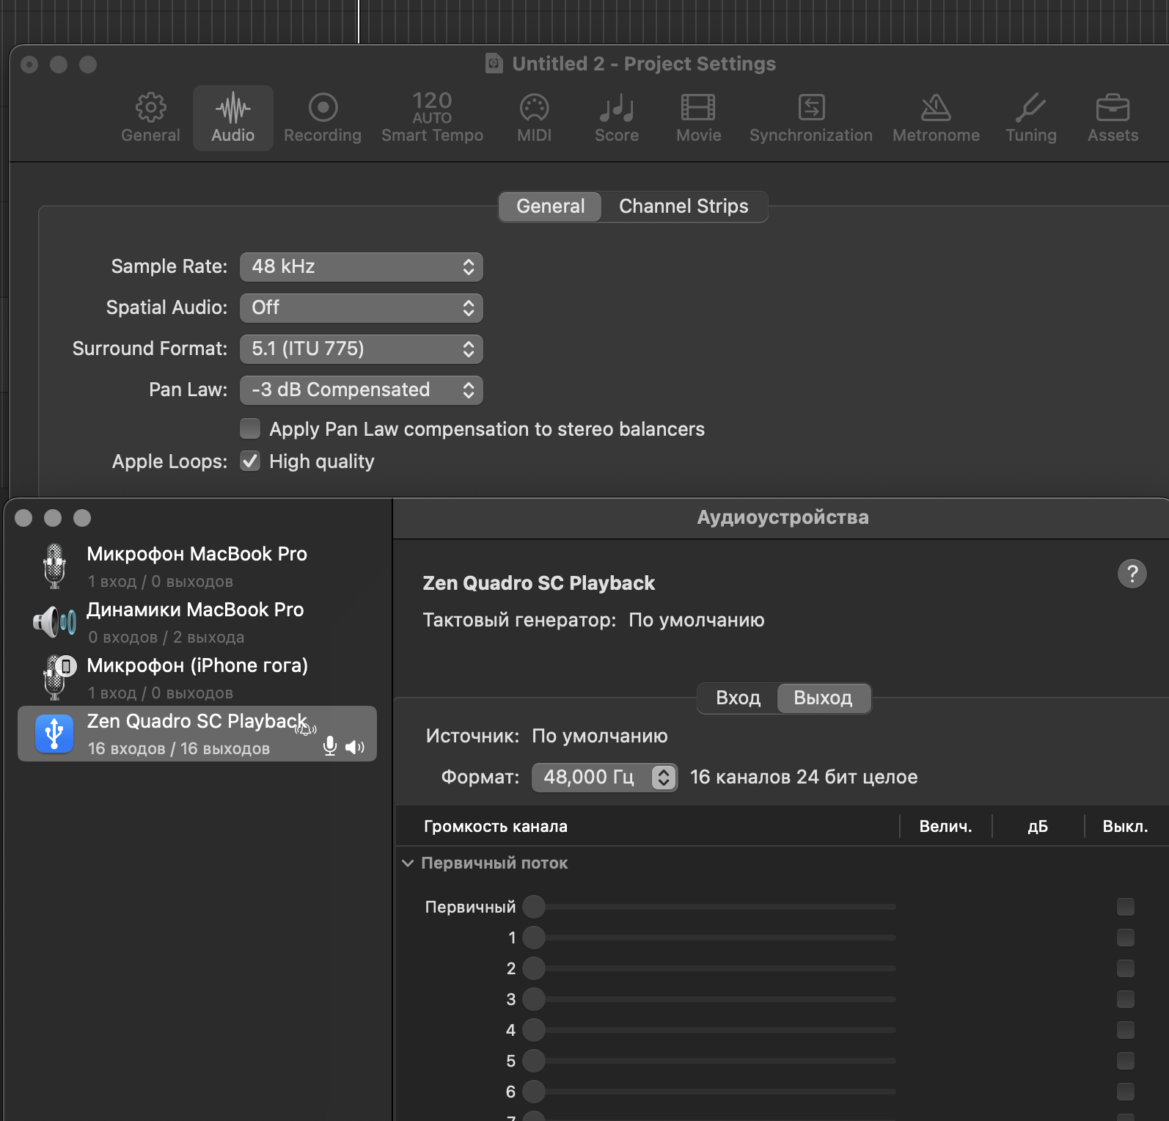Screen dimensions: 1169x1121
Task: Click the help question mark button
Action: pyautogui.click(x=1132, y=574)
